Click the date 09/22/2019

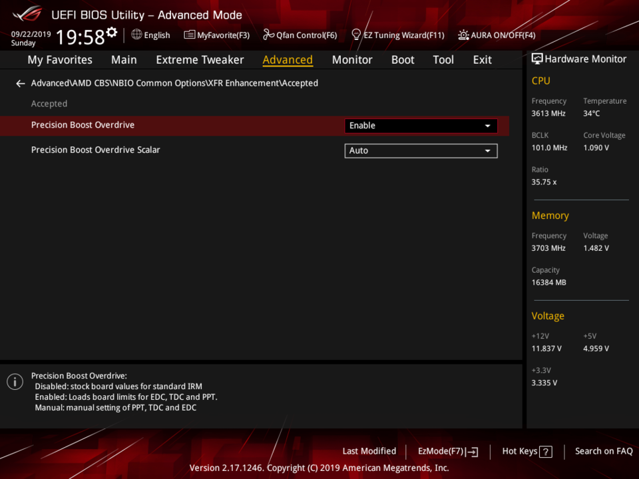[31, 34]
